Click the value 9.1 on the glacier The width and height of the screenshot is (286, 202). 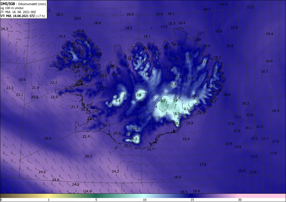[186, 109]
